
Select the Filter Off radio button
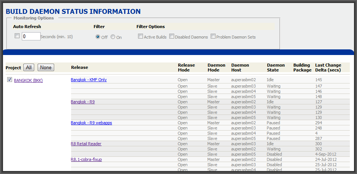click(x=98, y=37)
